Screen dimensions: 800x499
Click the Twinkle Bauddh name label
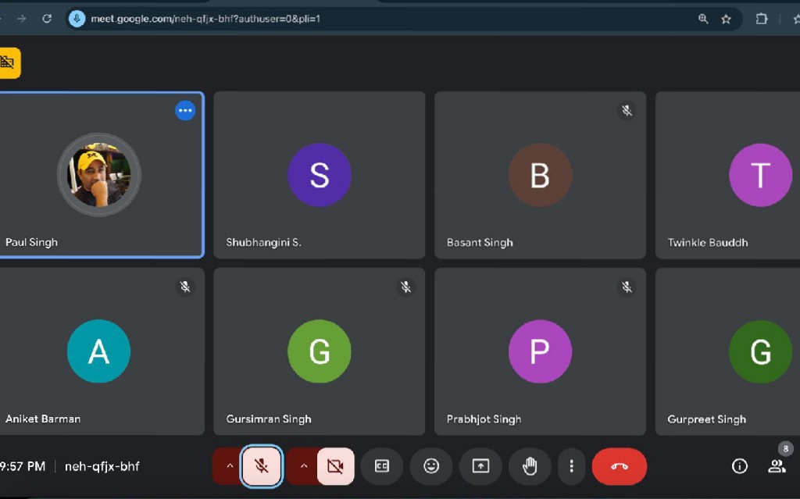[x=708, y=242]
